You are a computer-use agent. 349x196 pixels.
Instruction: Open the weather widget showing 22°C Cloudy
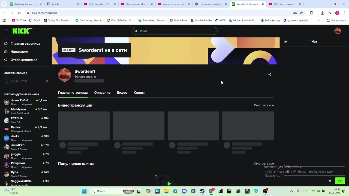click(11, 191)
